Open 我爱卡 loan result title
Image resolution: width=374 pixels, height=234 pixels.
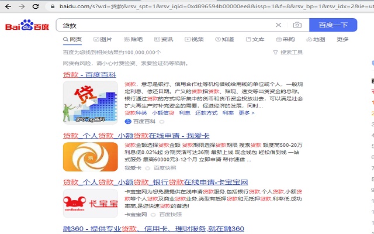click(x=136, y=136)
